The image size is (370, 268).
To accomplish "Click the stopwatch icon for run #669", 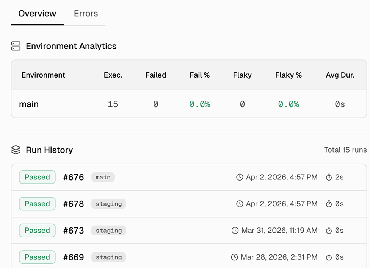I will [329, 257].
